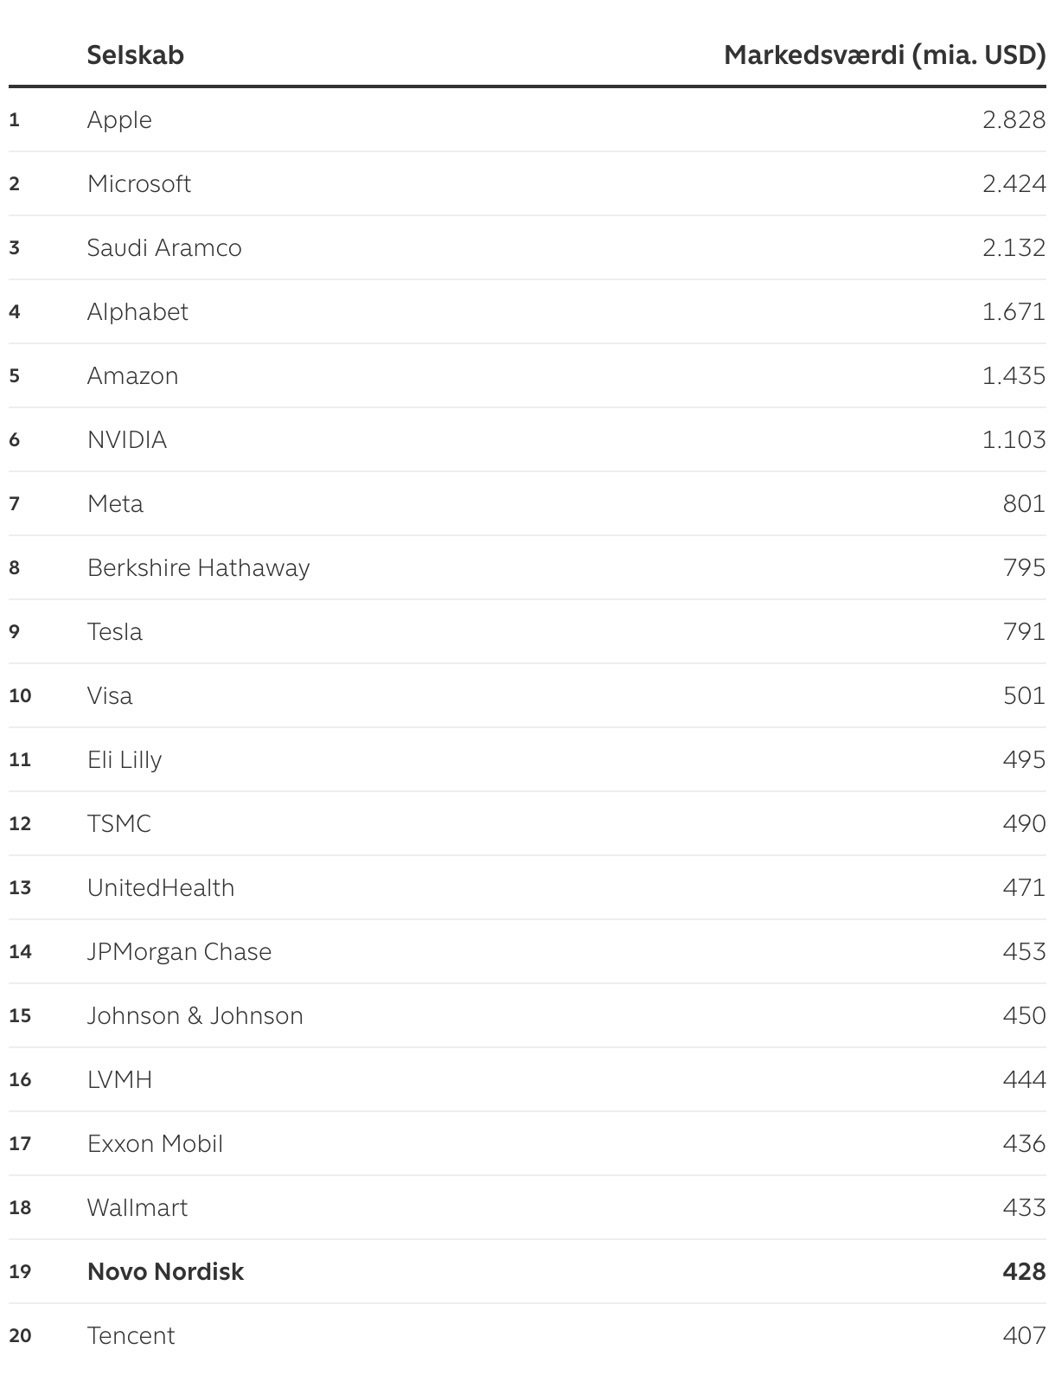1055x1375 pixels.
Task: Select the Eli Lilly company name
Action: (125, 759)
